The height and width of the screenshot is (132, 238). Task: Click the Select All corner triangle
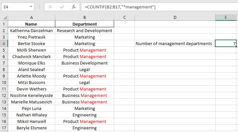(x=4, y=17)
